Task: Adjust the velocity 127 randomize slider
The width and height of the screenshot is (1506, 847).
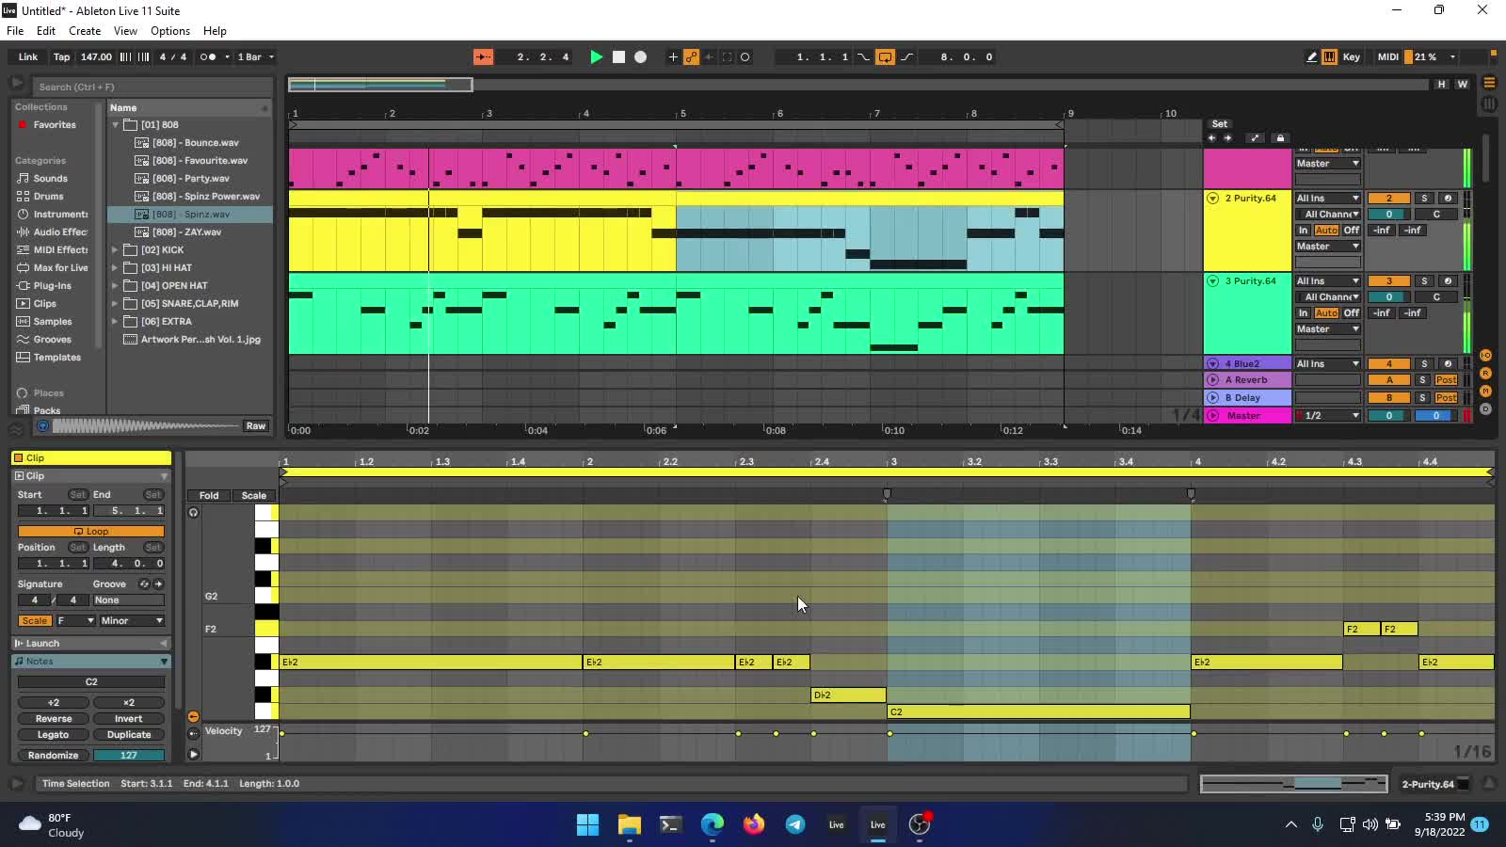Action: coord(129,755)
